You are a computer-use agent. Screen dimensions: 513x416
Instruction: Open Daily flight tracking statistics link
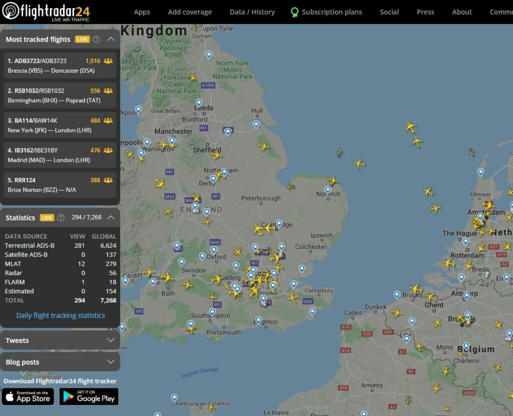[61, 315]
